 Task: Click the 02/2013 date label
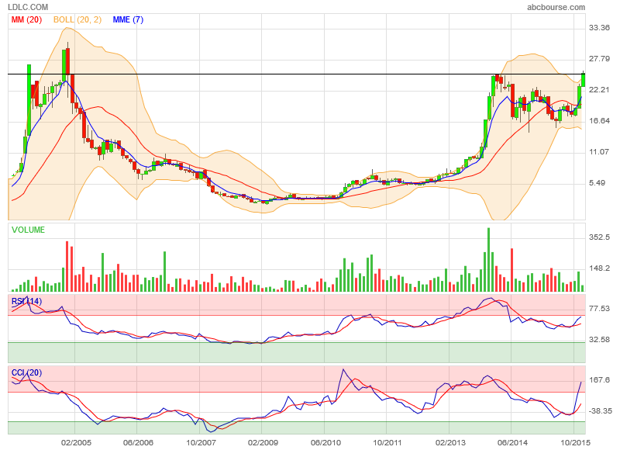click(449, 442)
